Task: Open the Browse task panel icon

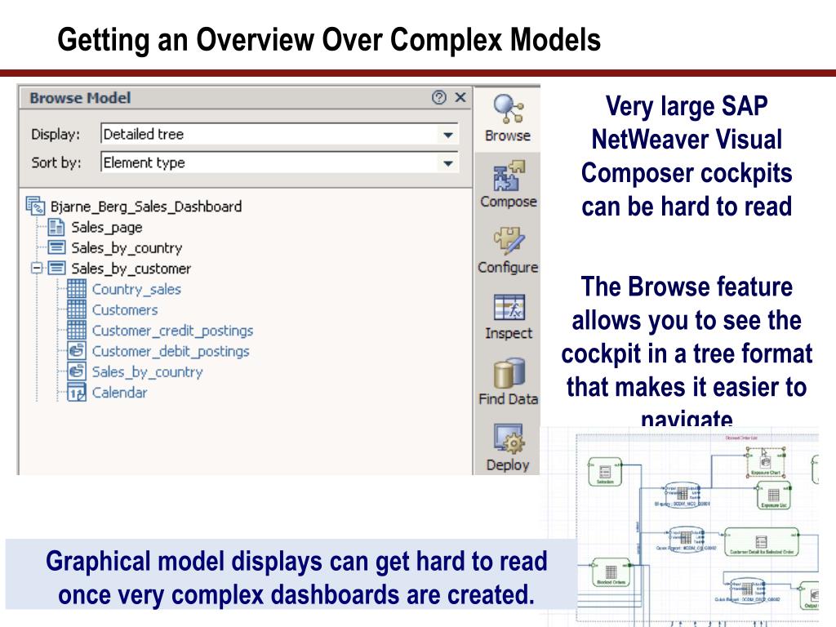Action: [508, 109]
